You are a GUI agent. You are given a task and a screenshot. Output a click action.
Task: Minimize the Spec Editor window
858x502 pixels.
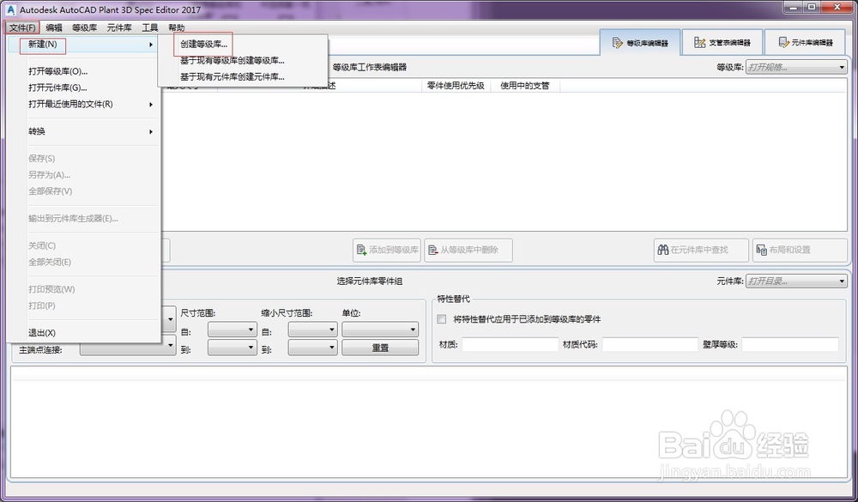[x=794, y=7]
